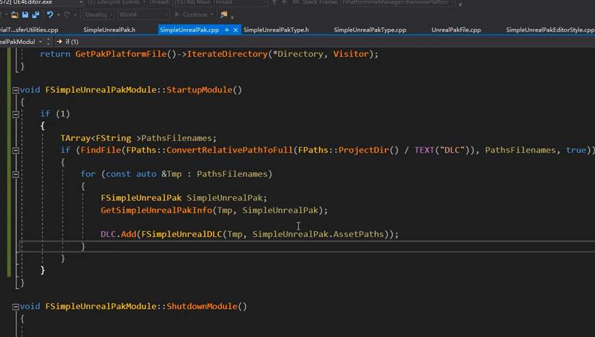Click on DLC.Add statement
Viewport: 595px width, 337px height.
[118, 234]
